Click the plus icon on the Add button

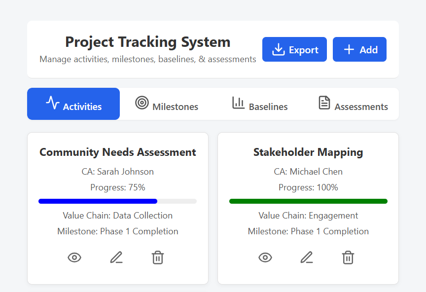(349, 49)
